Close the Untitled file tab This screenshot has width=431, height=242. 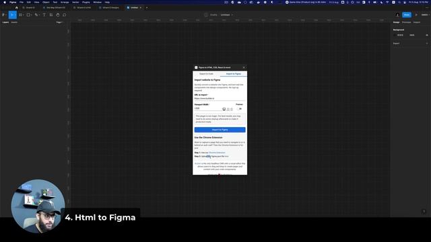[x=141, y=7]
